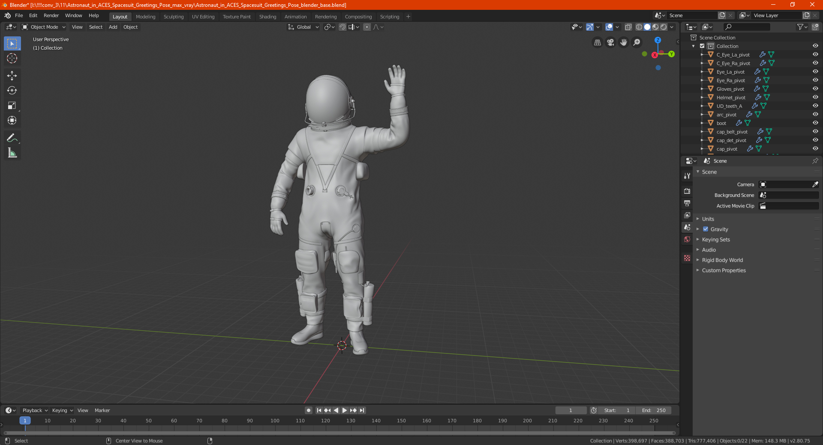The height and width of the screenshot is (445, 823).
Task: Expand the Units panel
Action: [x=708, y=219]
